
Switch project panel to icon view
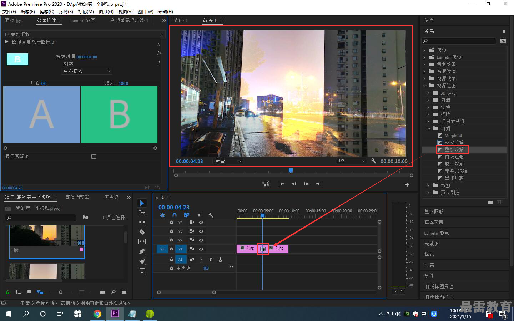29,292
